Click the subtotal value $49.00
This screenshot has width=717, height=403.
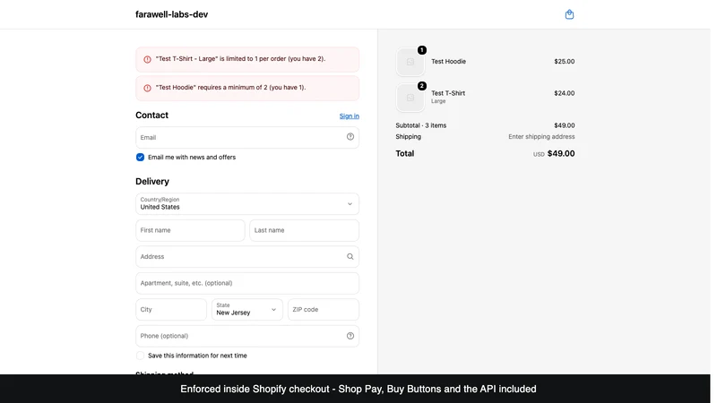point(565,125)
